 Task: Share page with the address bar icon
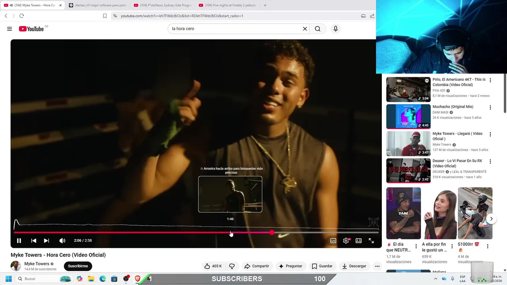[x=372, y=16]
